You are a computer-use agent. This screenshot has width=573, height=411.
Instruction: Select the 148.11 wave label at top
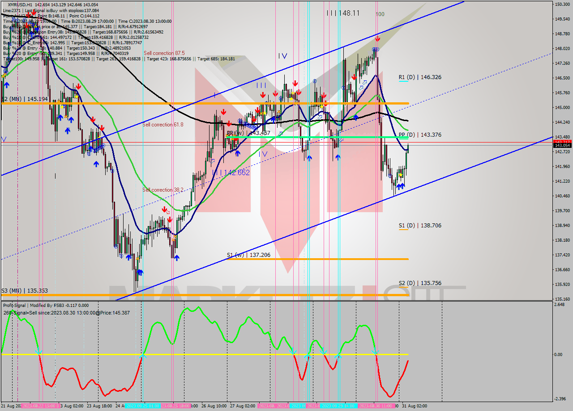tap(343, 13)
